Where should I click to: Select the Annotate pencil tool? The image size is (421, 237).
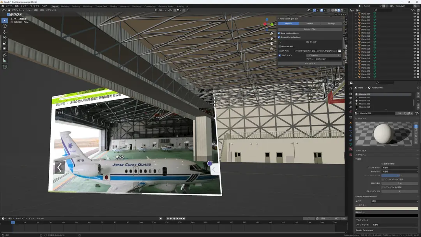coord(5,55)
